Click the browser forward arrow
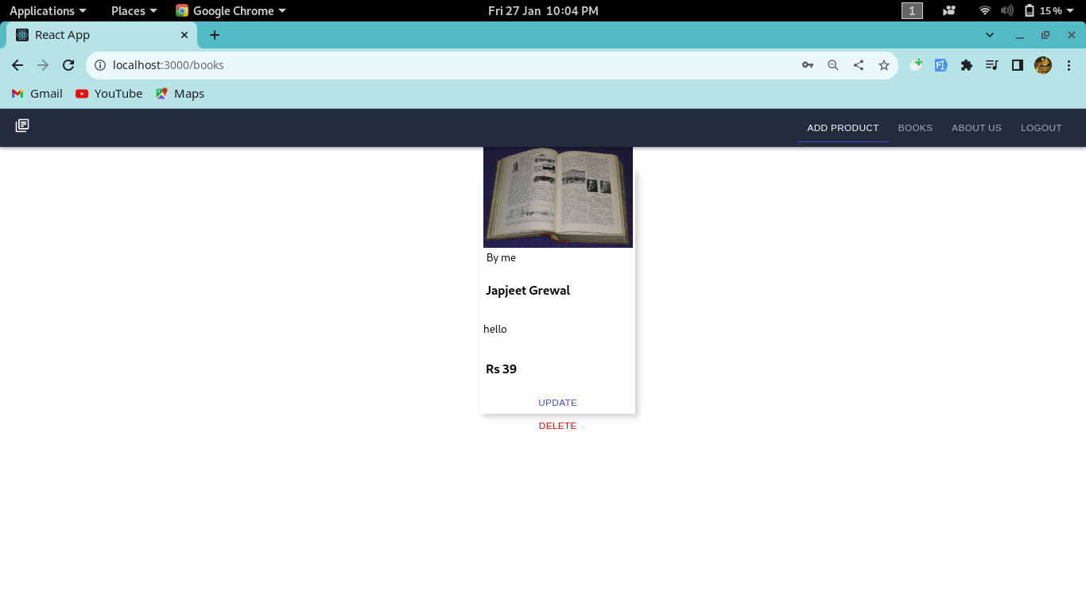This screenshot has width=1086, height=610. tap(43, 65)
